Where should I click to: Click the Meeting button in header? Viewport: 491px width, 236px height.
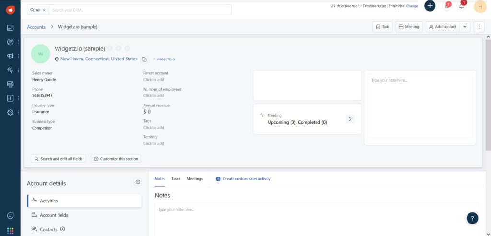[x=409, y=27]
